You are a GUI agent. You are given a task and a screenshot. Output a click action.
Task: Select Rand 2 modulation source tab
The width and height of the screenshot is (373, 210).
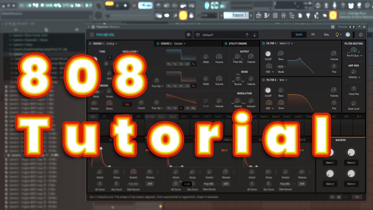coord(264,117)
